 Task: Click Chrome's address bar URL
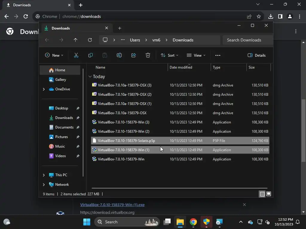pos(82,17)
